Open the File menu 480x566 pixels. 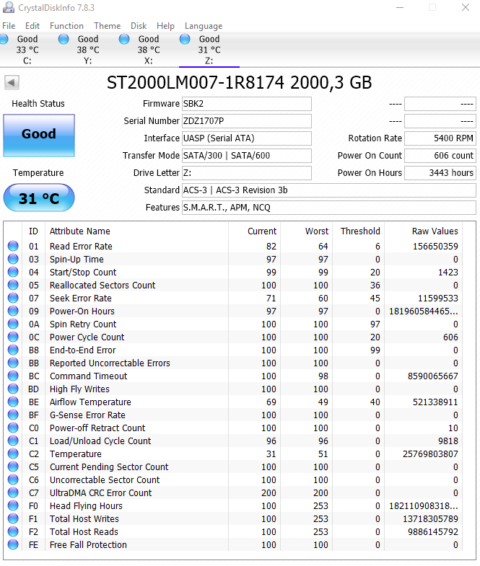[9, 26]
